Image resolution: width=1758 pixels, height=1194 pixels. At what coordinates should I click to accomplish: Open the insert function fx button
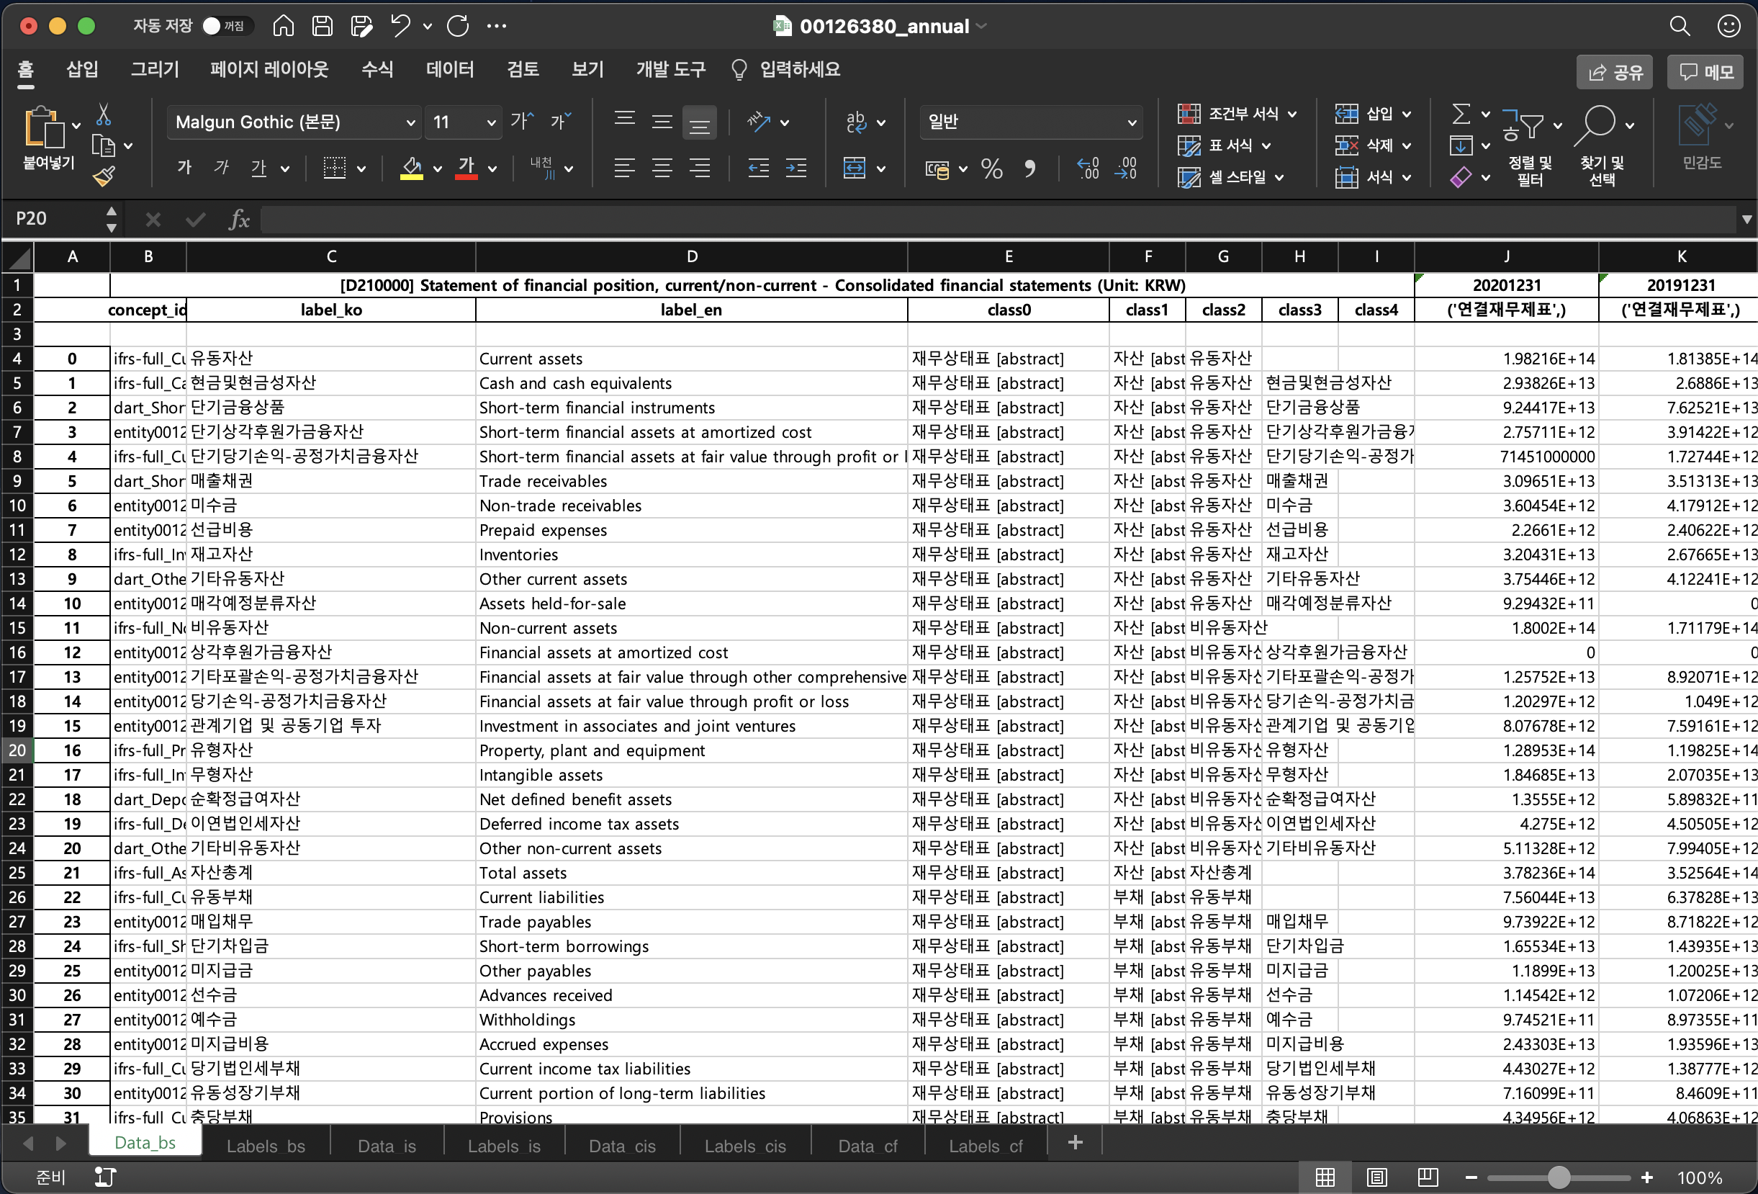(239, 220)
